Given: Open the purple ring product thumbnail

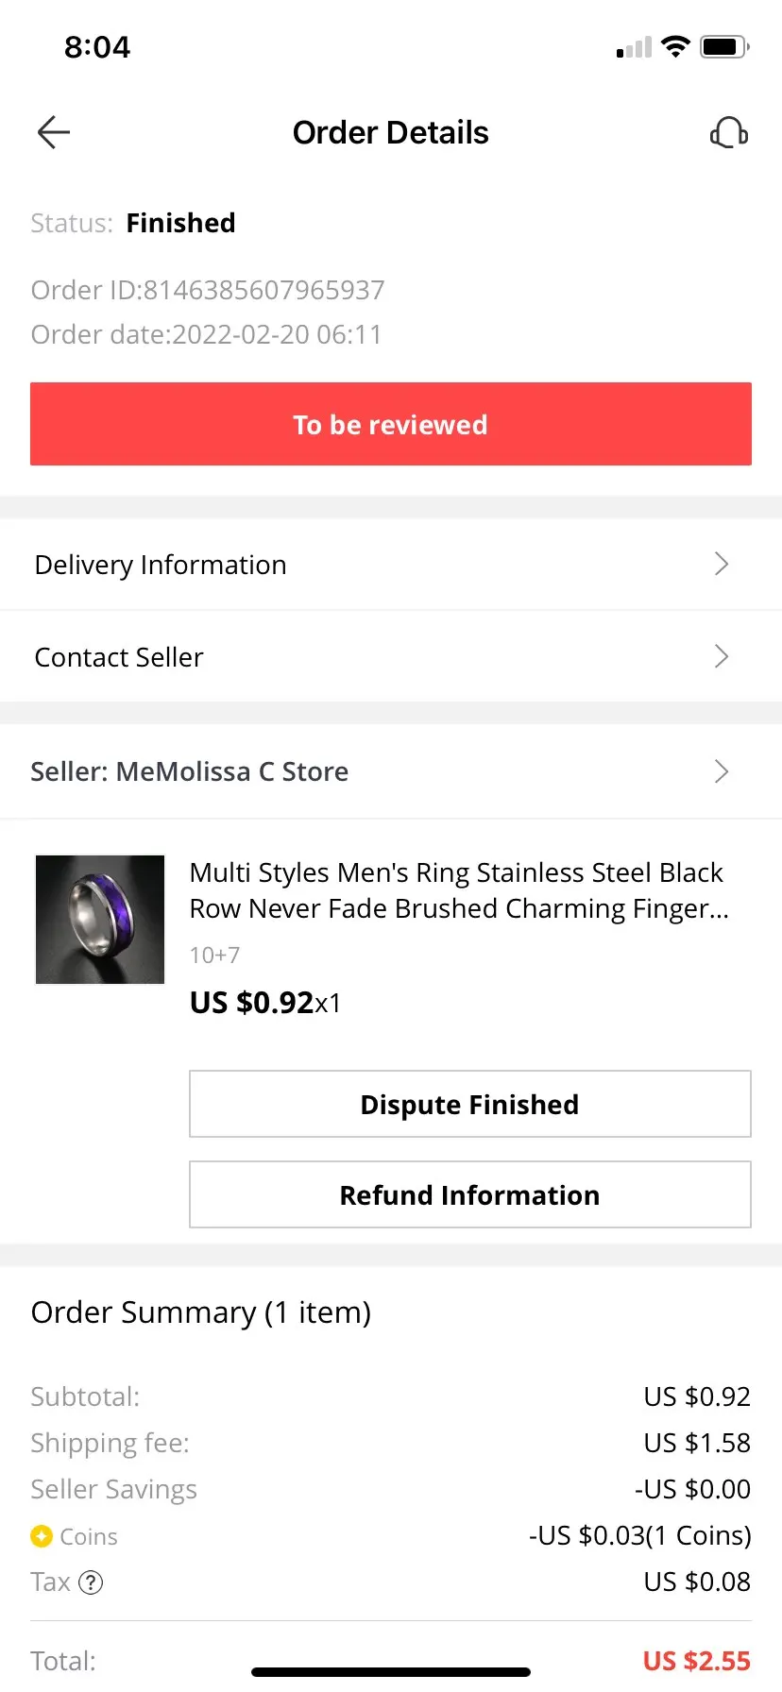Looking at the screenshot, I should coord(100,920).
